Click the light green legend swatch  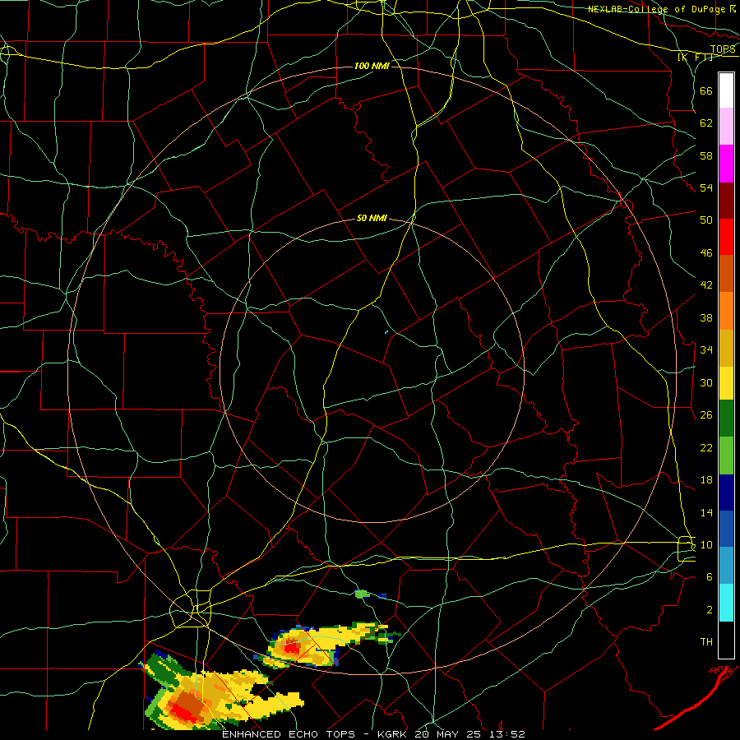point(726,456)
